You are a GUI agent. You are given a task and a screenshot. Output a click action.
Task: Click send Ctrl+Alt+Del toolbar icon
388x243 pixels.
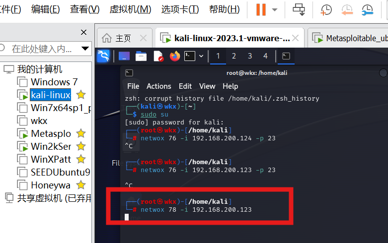pyautogui.click(x=299, y=9)
